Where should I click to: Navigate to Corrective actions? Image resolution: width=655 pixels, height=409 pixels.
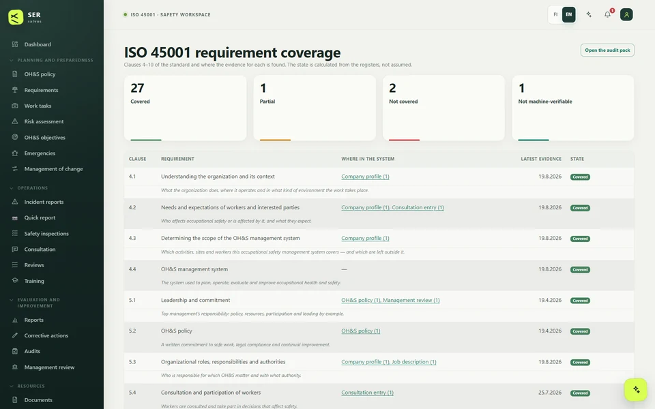pos(46,335)
